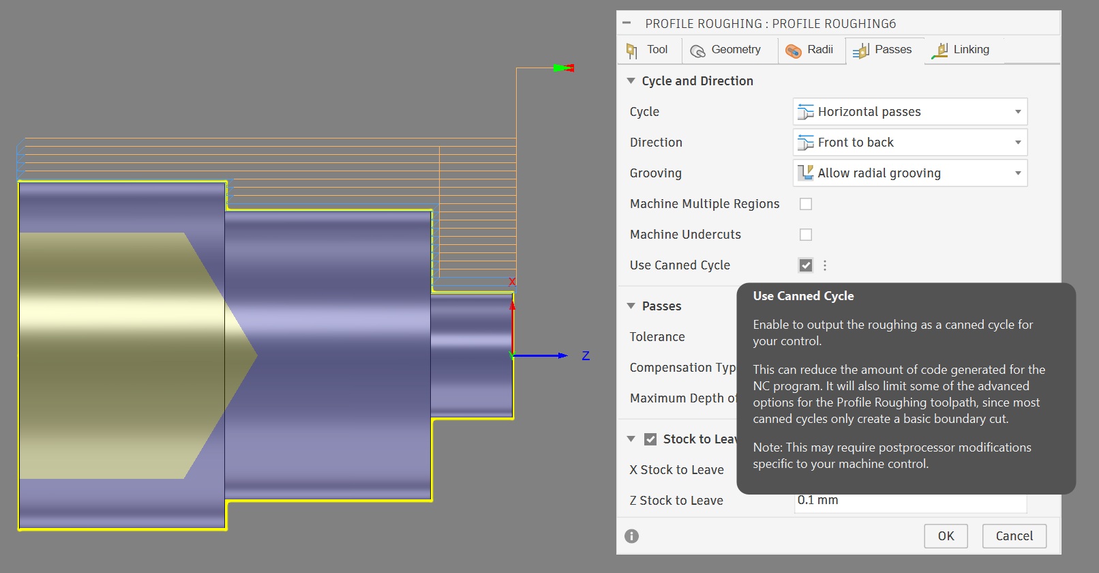Uncheck Use Canned Cycle checkbox
Screen dimensions: 1099x573
point(806,265)
